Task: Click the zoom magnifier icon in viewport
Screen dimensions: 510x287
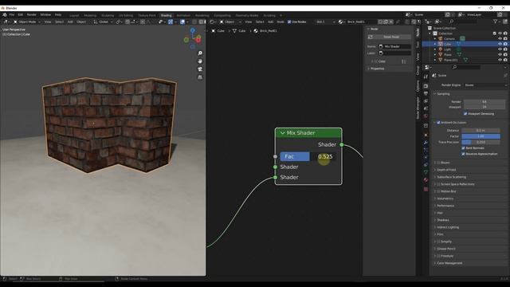Action: [x=200, y=53]
